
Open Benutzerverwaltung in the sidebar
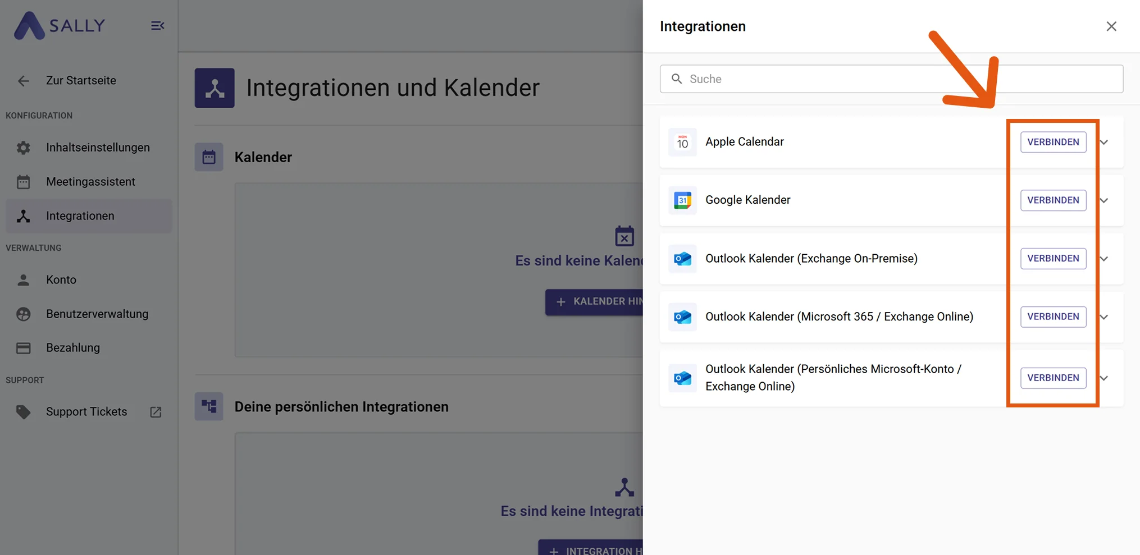click(89, 314)
